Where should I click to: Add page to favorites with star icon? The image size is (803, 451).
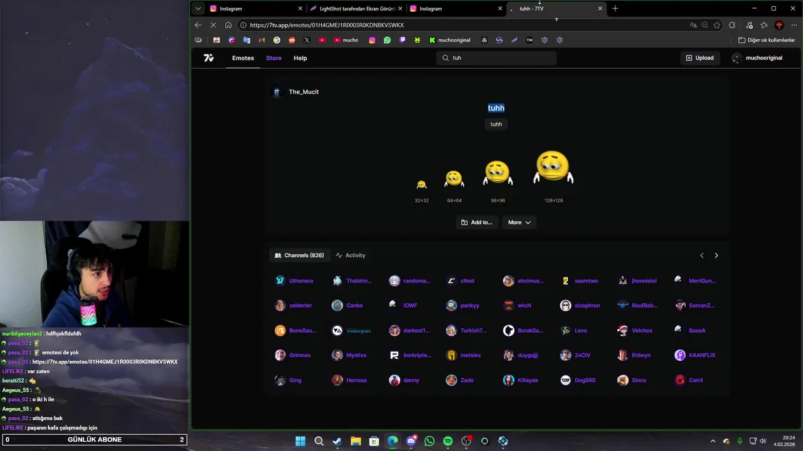[717, 25]
